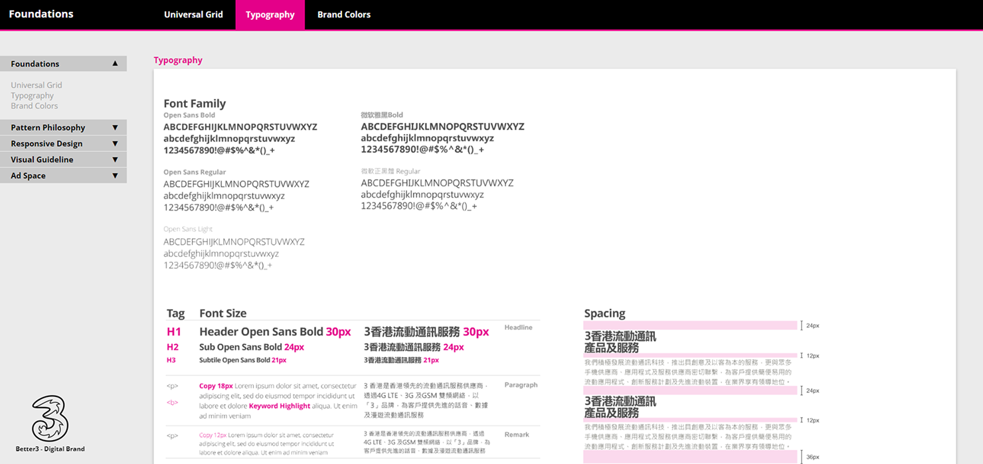Expand the Ad Space section

[115, 176]
